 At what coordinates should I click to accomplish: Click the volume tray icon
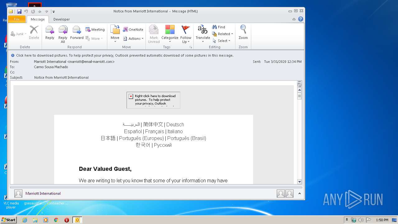tap(361, 220)
